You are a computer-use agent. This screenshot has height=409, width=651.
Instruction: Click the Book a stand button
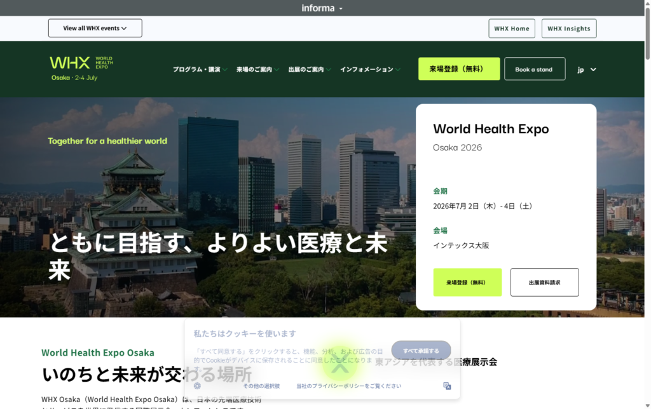[534, 69]
